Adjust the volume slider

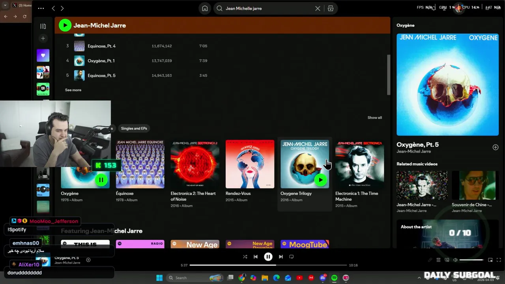[x=471, y=260]
